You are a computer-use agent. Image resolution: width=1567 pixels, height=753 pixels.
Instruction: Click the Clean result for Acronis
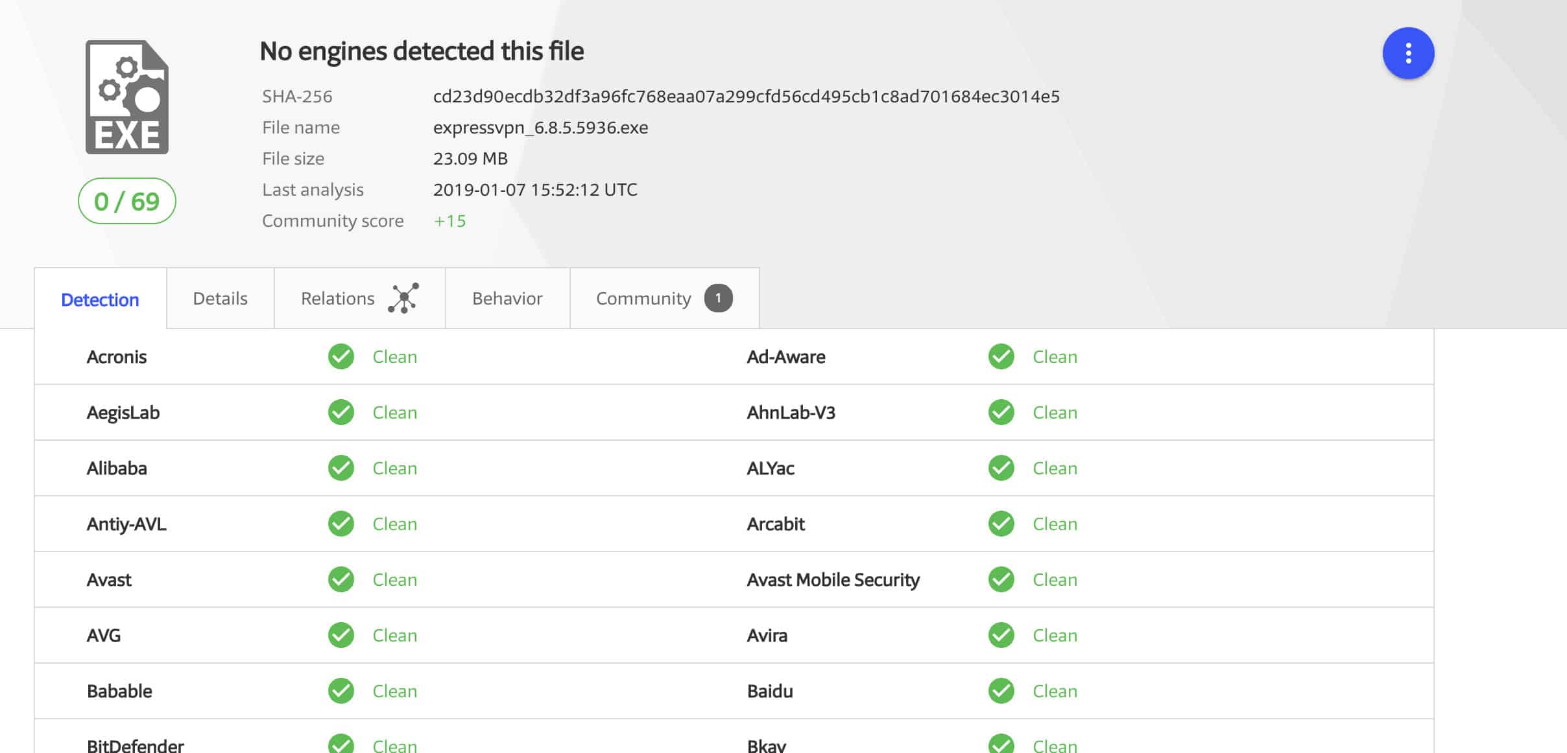(x=394, y=357)
